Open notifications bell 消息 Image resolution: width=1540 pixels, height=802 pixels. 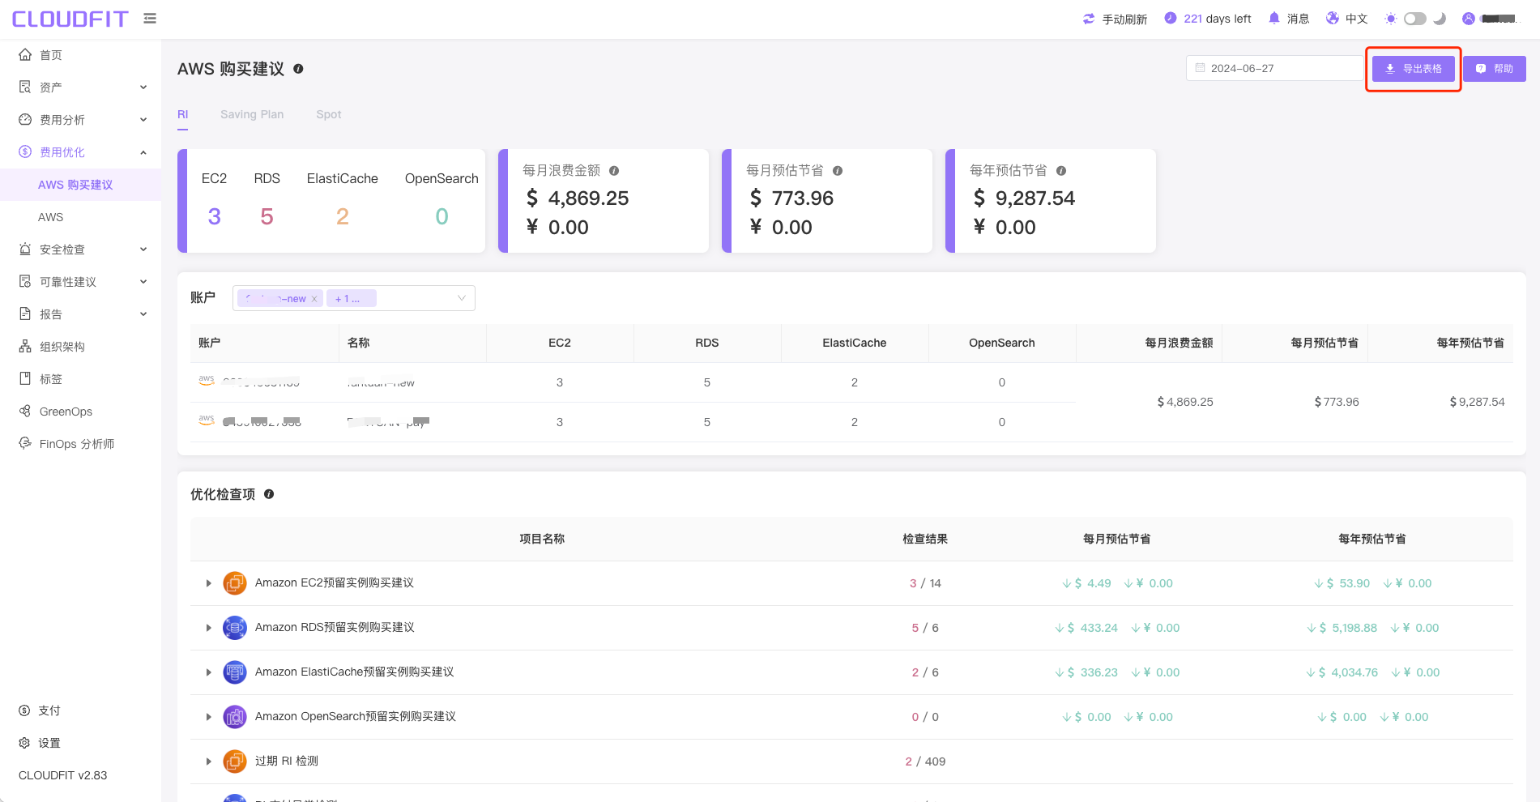coord(1274,18)
